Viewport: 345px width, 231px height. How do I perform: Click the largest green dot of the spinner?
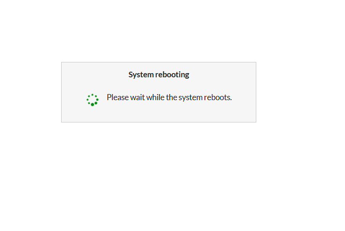click(x=92, y=104)
